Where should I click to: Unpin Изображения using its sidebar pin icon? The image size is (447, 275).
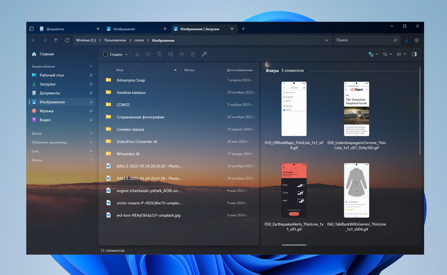click(91, 102)
